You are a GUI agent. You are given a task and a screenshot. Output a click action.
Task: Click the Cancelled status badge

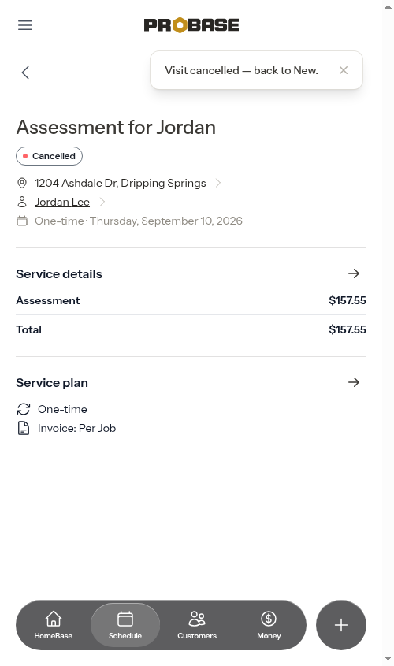point(49,156)
